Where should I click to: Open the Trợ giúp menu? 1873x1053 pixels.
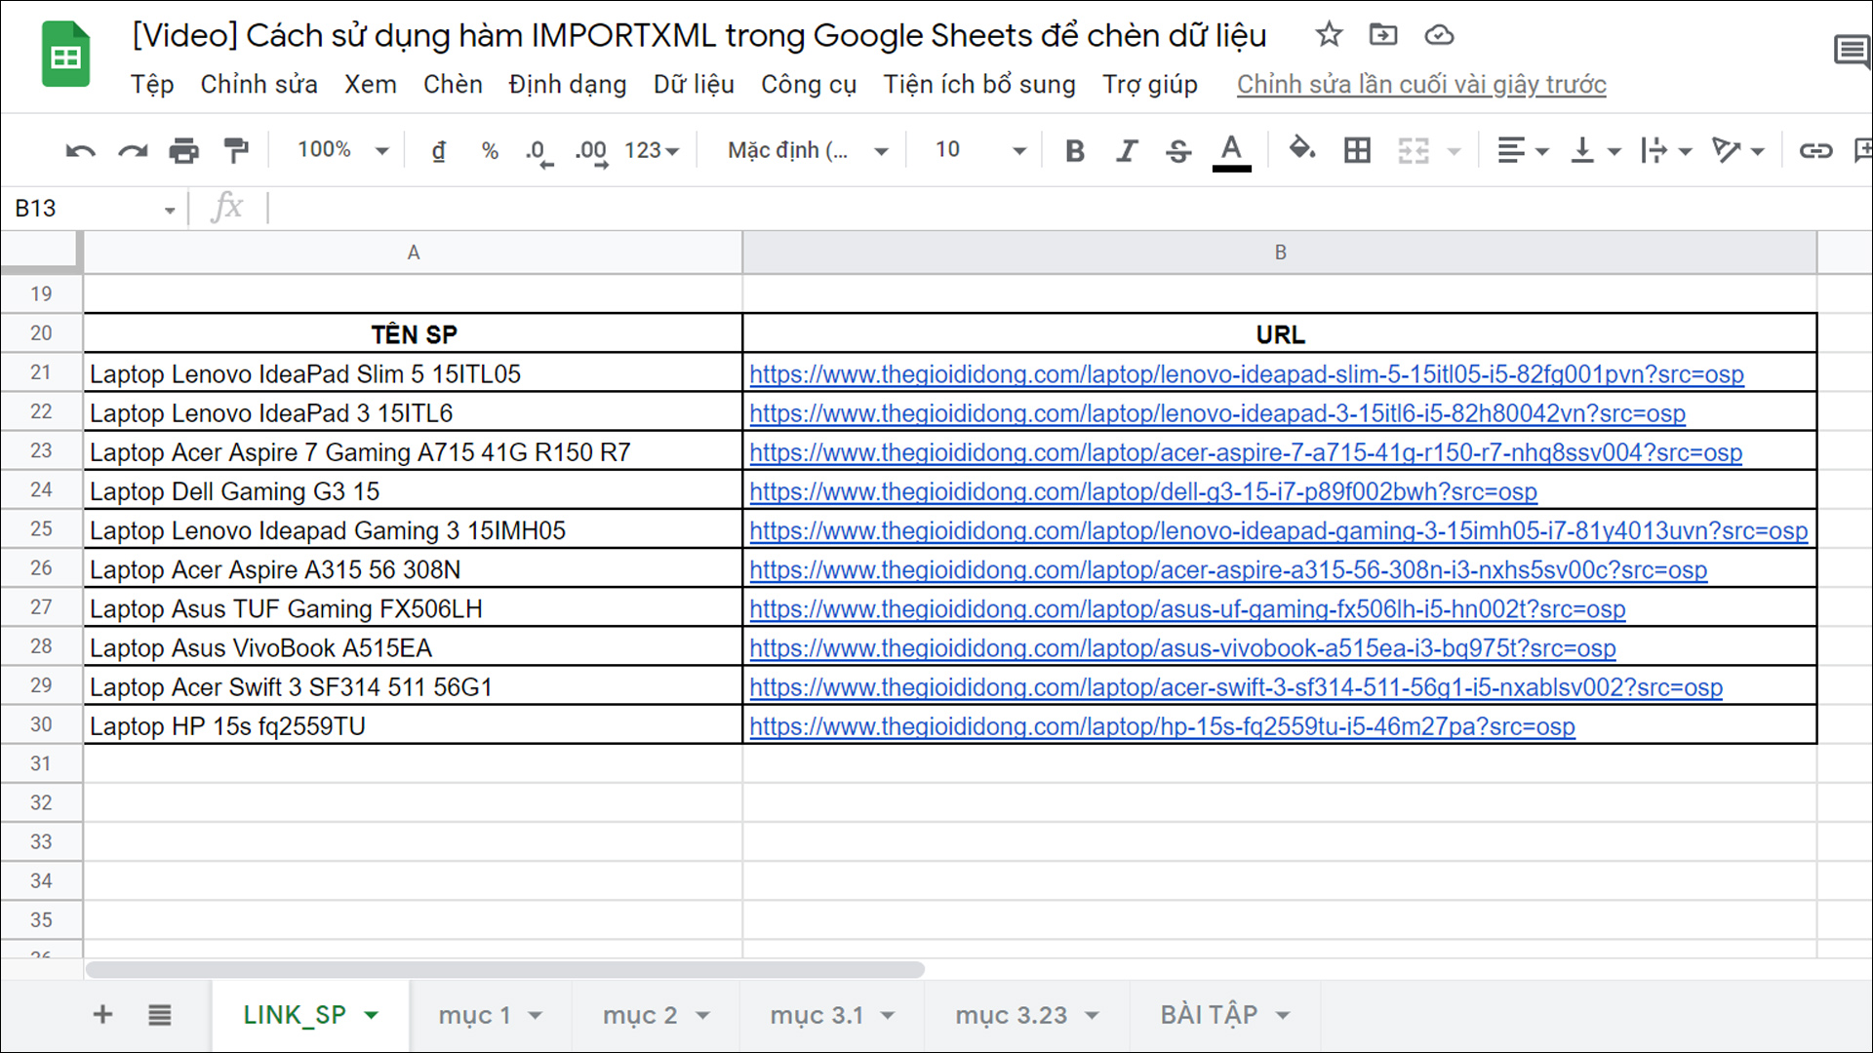[1150, 85]
